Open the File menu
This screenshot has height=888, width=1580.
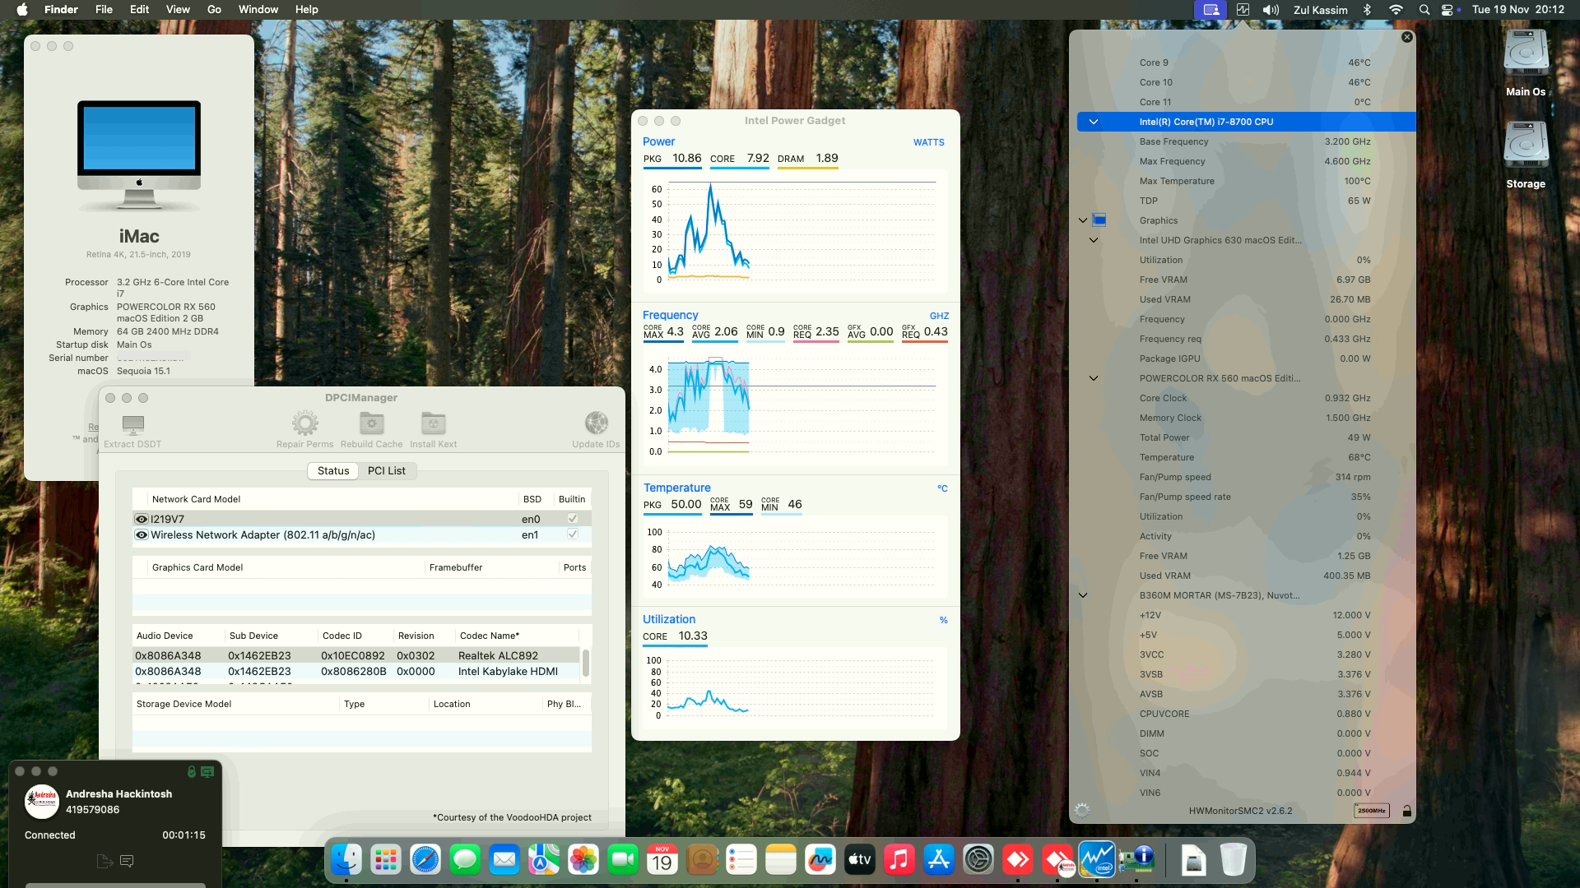tap(104, 10)
